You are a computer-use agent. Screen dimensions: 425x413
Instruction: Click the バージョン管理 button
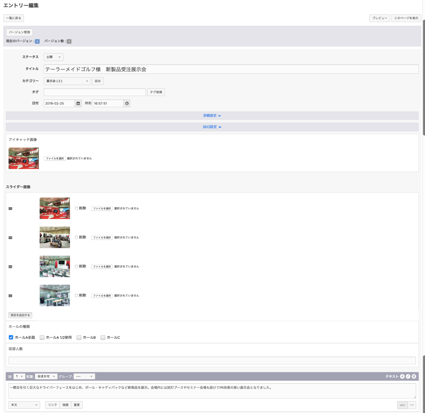[x=19, y=32]
